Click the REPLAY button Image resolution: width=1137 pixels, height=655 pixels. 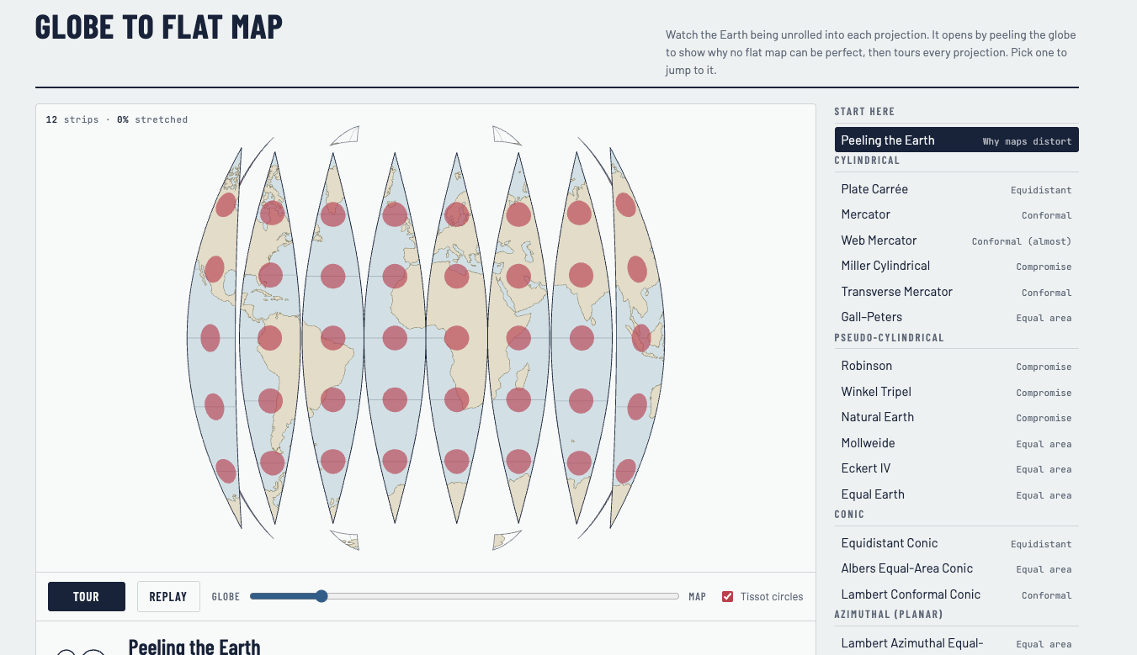tap(168, 596)
